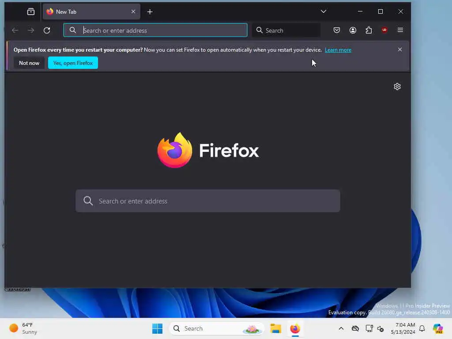Click the taskbar Search box
Screen dimensions: 452x339
pyautogui.click(x=216, y=328)
